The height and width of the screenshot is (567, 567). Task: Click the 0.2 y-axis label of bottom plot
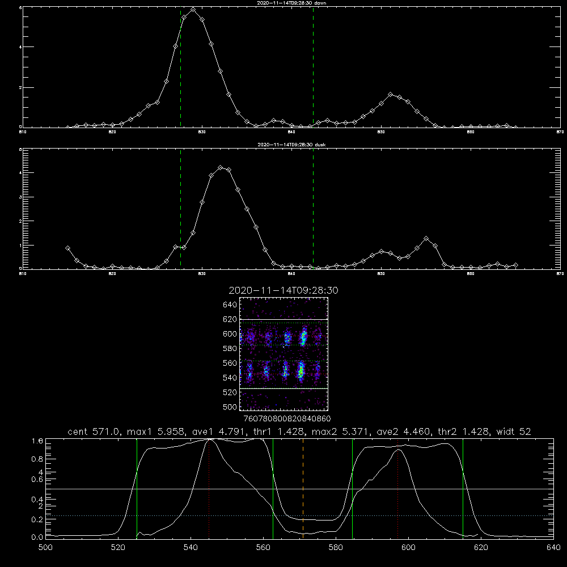(x=37, y=519)
